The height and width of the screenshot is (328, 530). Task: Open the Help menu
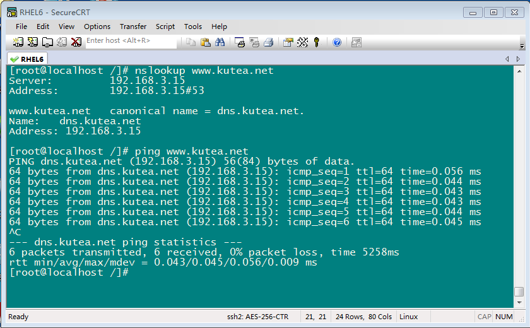tap(219, 26)
